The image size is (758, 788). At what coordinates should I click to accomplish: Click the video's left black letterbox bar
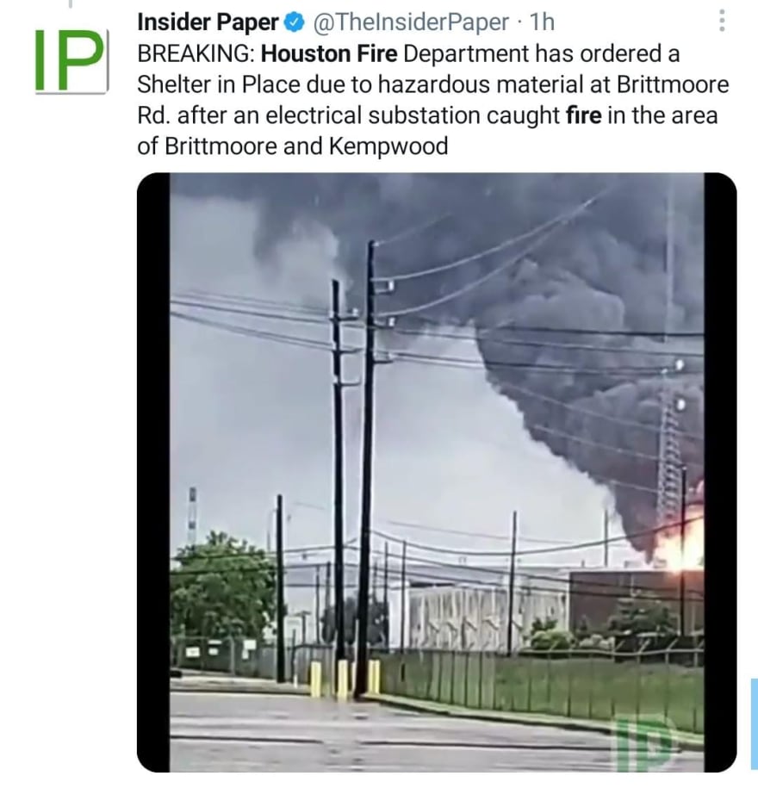(x=153, y=473)
